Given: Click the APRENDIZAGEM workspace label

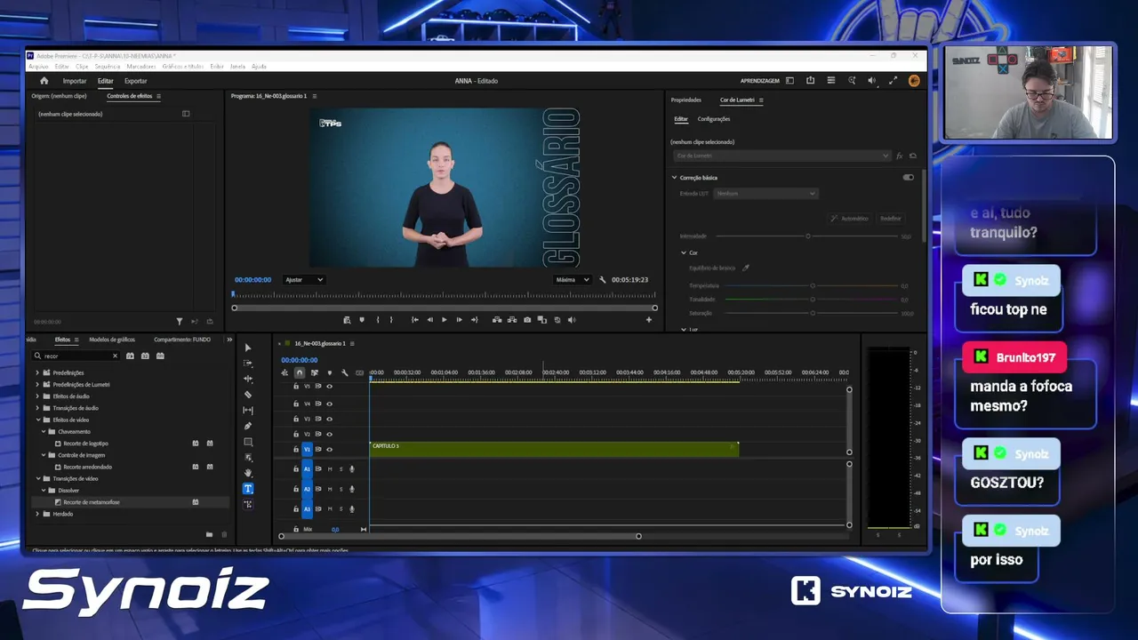Looking at the screenshot, I should tap(760, 81).
